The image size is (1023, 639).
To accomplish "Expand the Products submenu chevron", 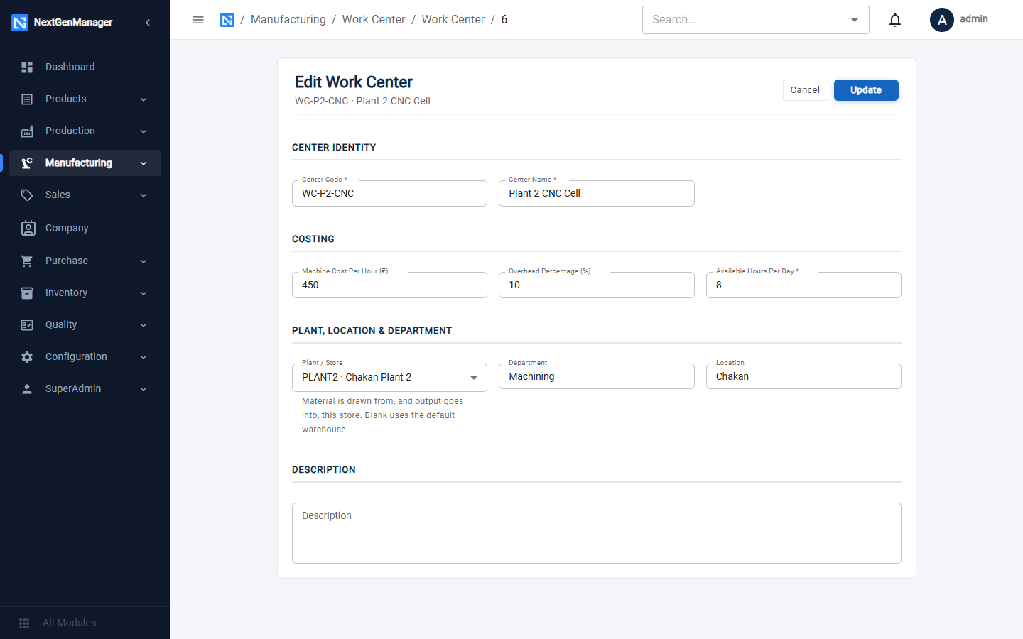I will (x=144, y=99).
